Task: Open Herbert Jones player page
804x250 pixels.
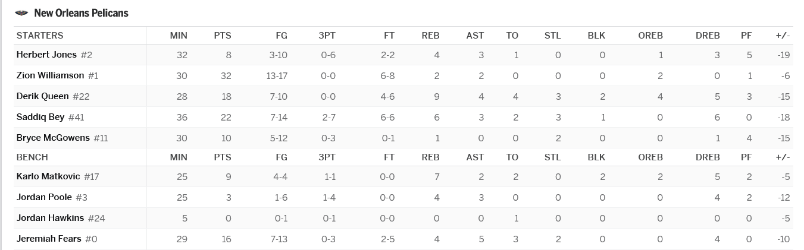Action: [46, 55]
